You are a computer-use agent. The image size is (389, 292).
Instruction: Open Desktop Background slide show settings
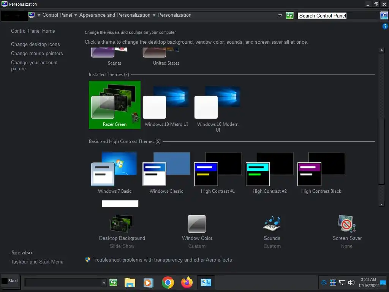pyautogui.click(x=122, y=224)
